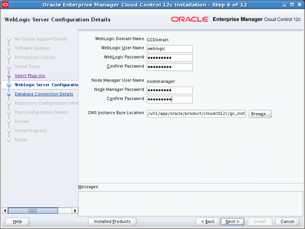This screenshot has width=305, height=229.
Task: Click the Node Manager User Name label
Action: 118,80
